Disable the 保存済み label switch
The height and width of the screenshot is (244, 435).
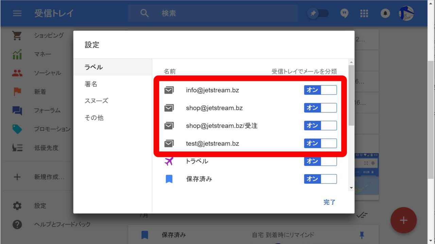pos(320,179)
